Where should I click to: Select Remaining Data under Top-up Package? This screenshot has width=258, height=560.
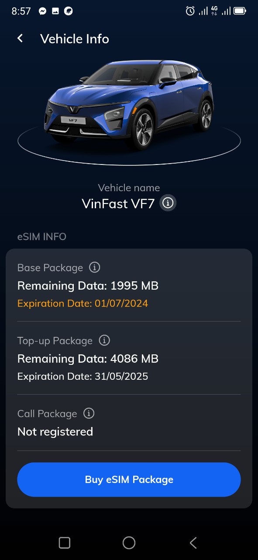88,358
